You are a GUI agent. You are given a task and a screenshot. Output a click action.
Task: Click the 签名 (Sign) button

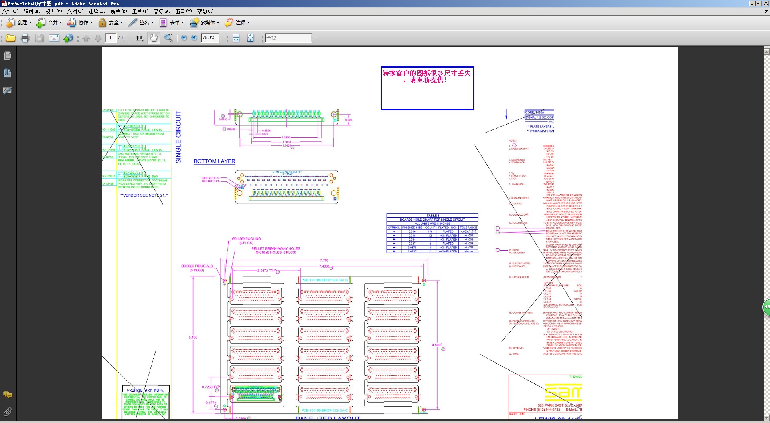(x=141, y=23)
